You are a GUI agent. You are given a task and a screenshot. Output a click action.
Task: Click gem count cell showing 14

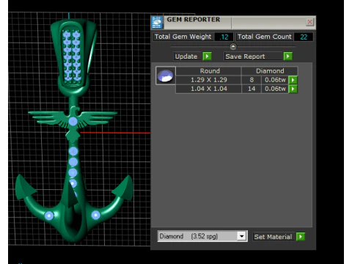(252, 89)
